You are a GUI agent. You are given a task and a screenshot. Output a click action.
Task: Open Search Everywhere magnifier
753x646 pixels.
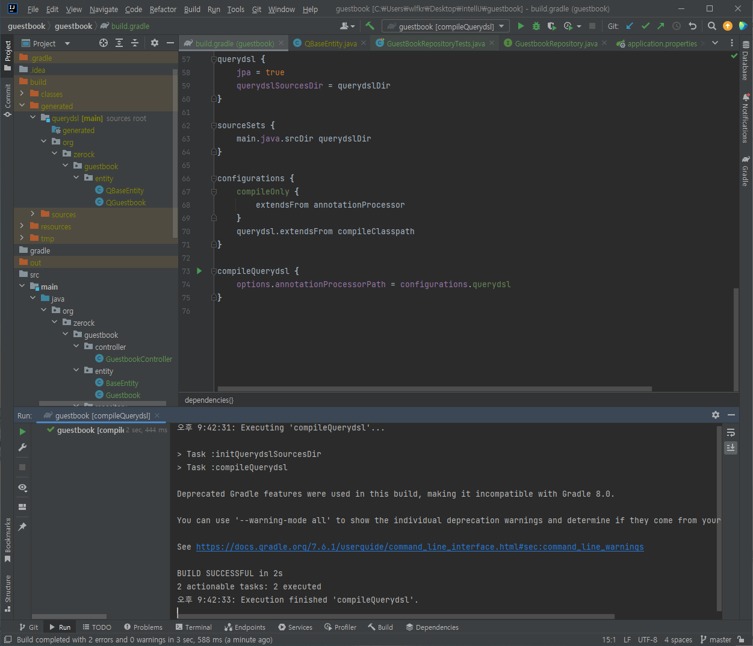711,26
